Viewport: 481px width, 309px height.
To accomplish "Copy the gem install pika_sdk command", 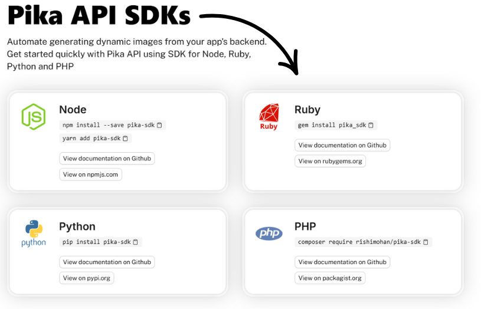I will tap(371, 125).
